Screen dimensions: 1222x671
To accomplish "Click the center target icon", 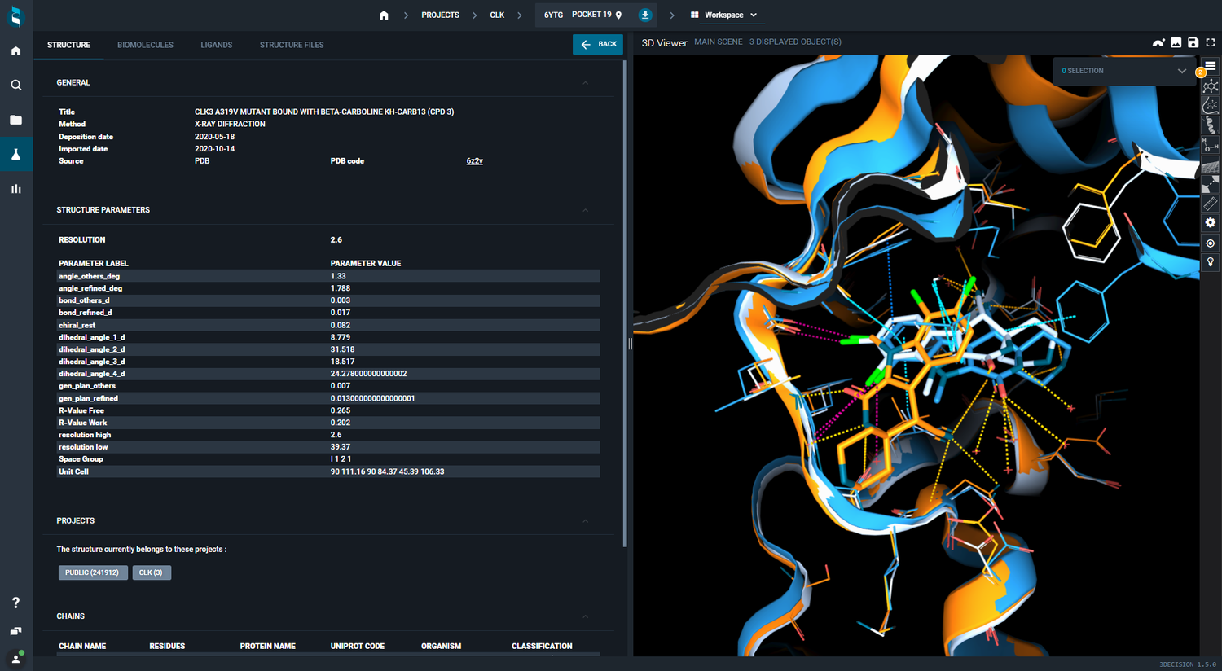I will (x=1211, y=243).
